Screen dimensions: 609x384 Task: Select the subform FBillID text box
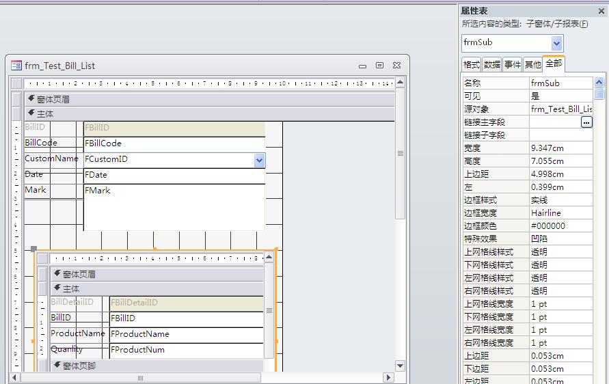pyautogui.click(x=187, y=319)
